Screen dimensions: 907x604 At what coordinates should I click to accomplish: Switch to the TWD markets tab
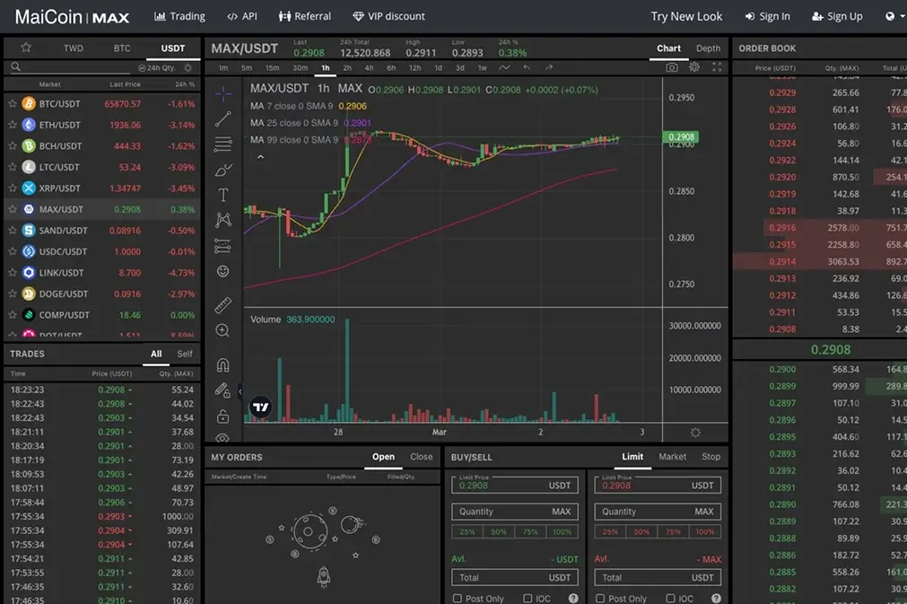point(74,48)
